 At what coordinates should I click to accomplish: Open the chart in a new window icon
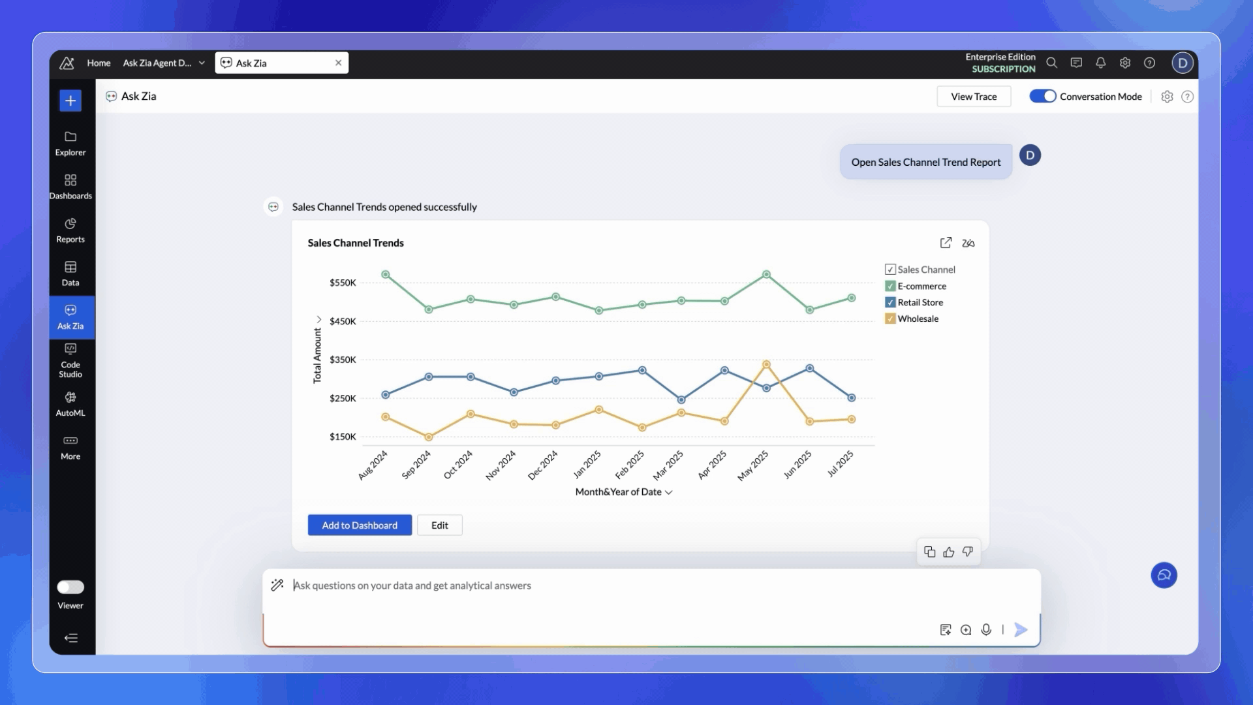(946, 243)
